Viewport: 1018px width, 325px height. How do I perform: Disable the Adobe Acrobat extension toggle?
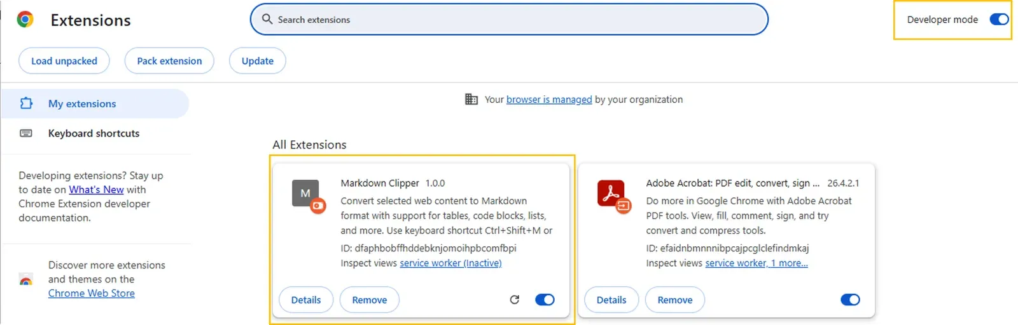(x=850, y=300)
